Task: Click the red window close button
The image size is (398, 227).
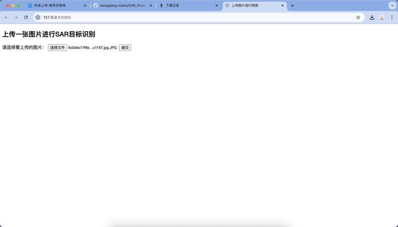Action: [x=7, y=5]
